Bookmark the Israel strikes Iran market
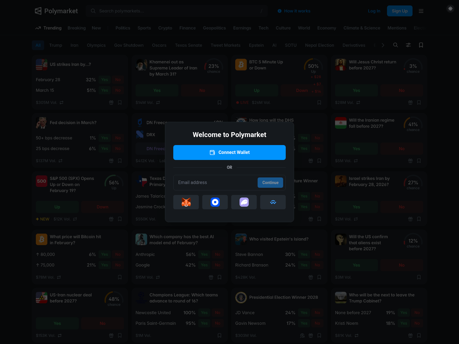 [x=419, y=219]
